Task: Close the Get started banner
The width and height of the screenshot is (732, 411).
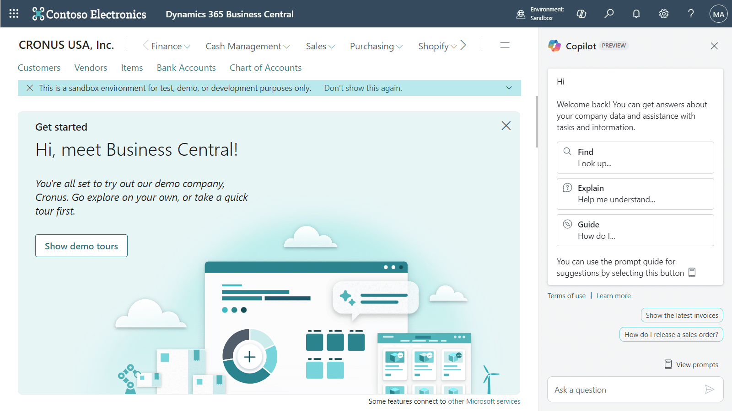Action: (x=506, y=126)
